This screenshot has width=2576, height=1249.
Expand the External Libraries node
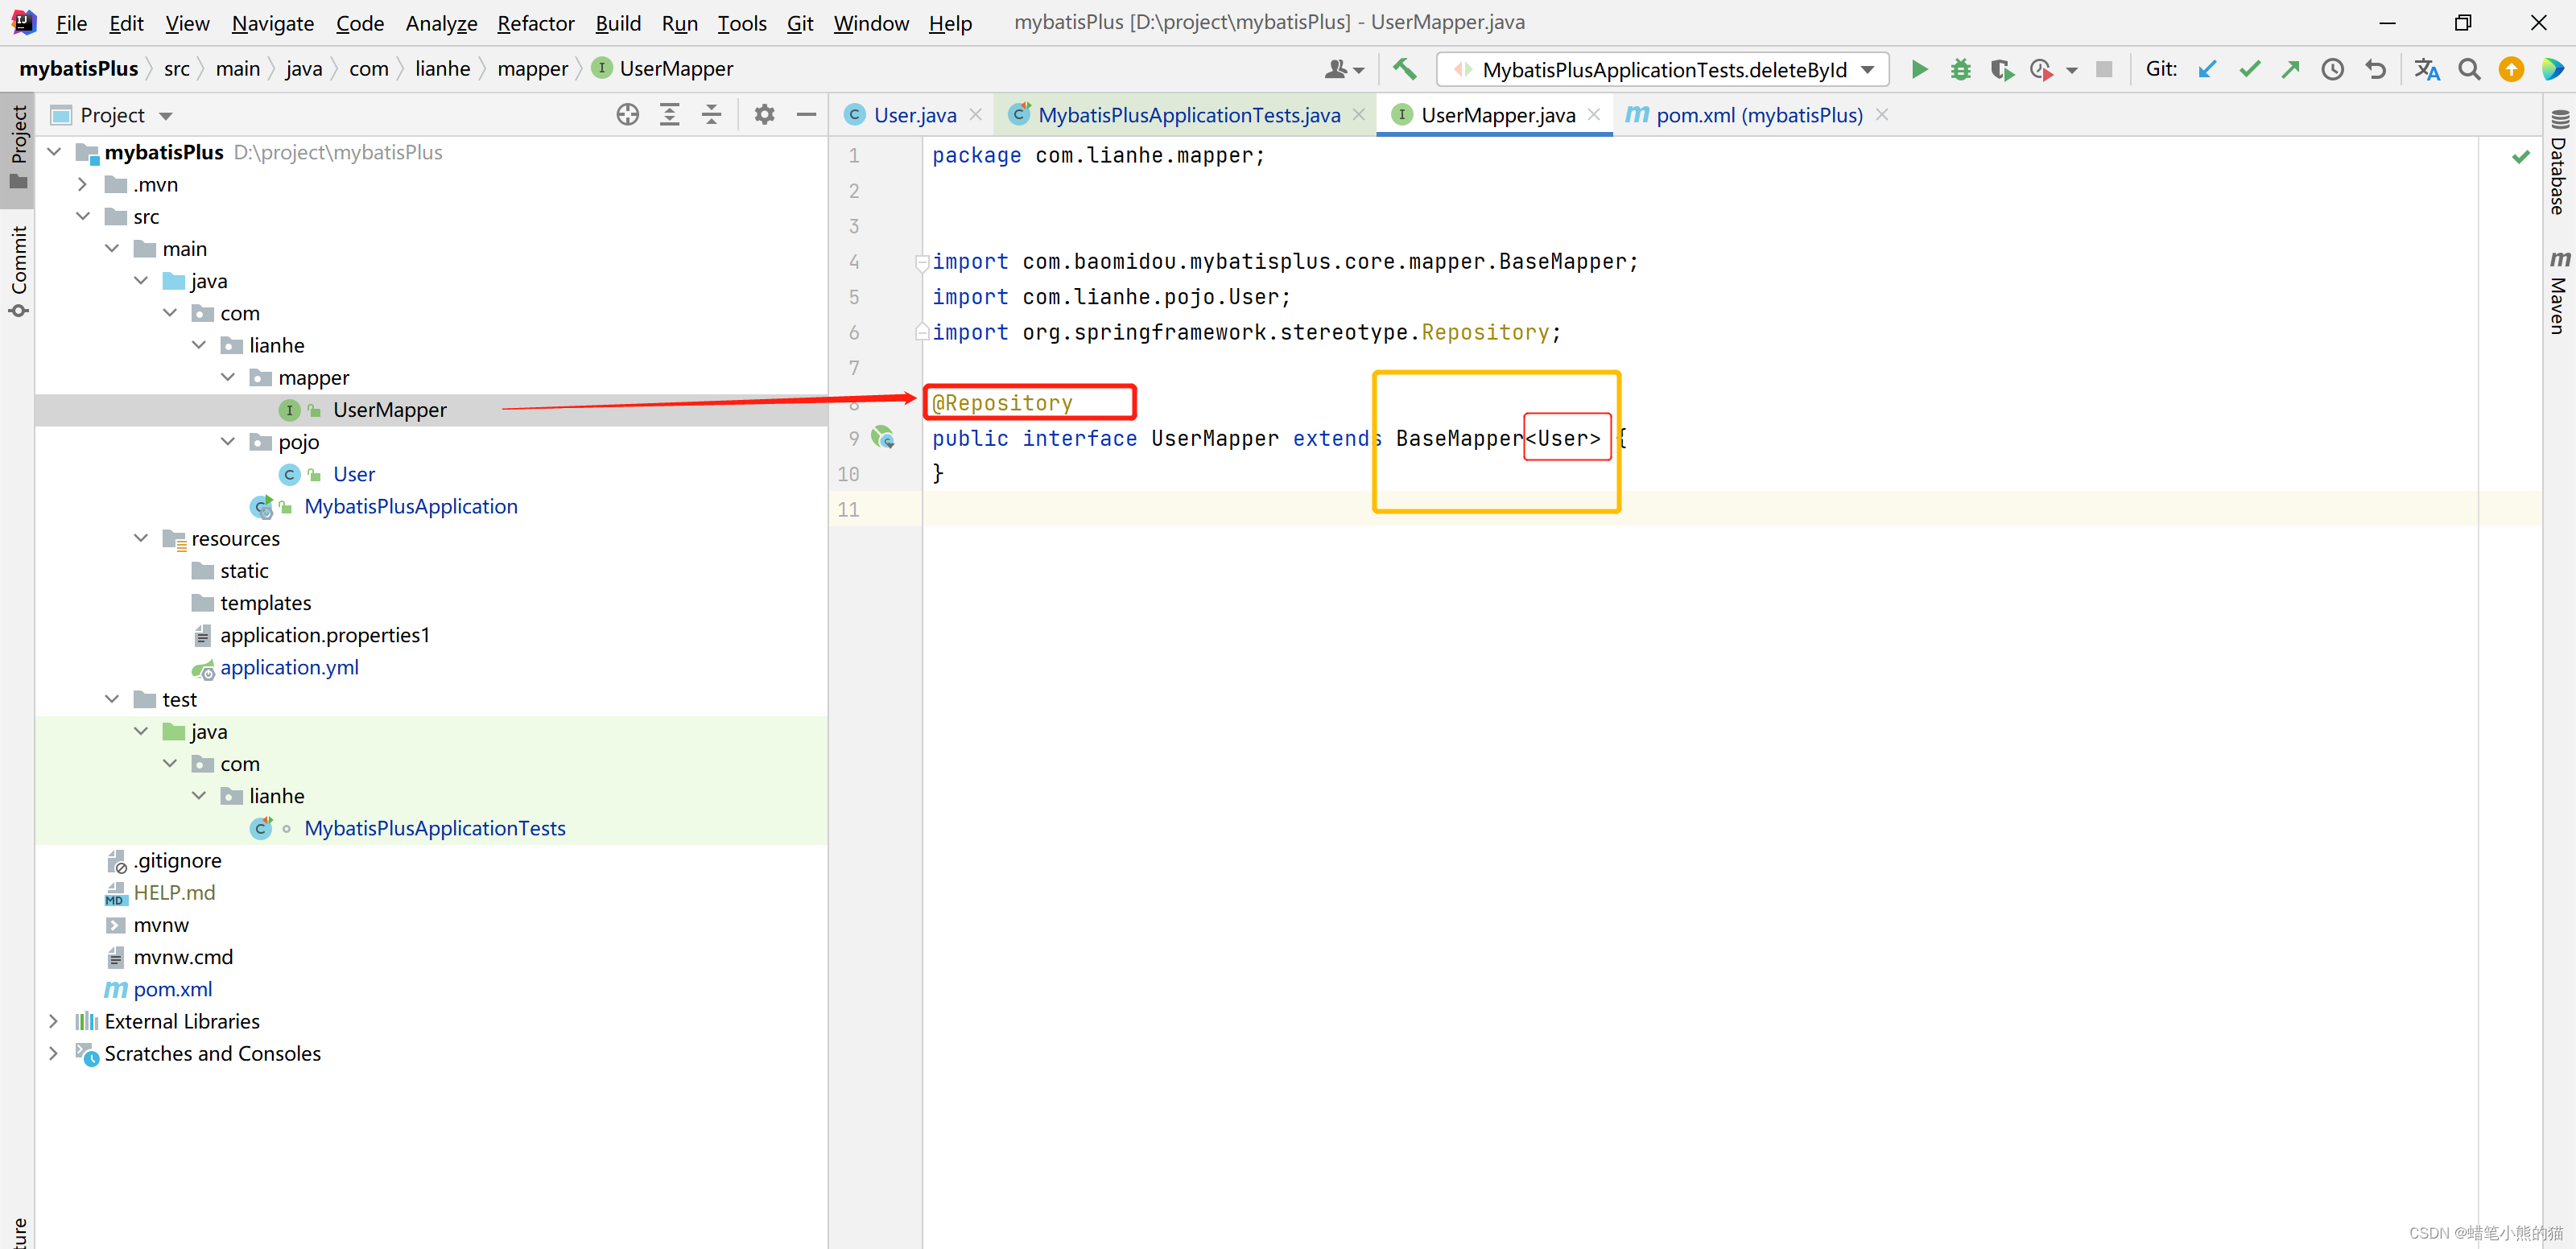(53, 1021)
